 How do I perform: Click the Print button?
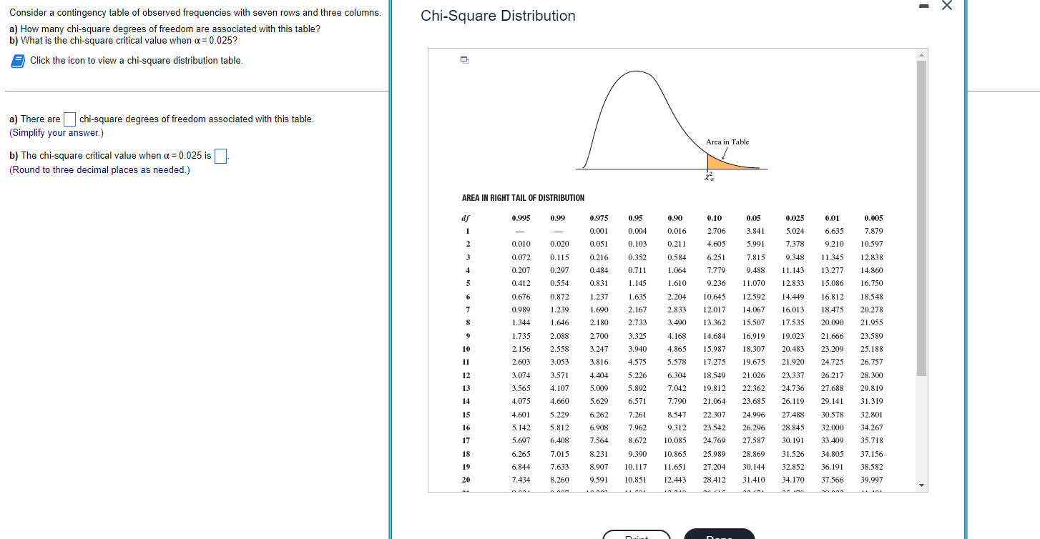point(637,535)
